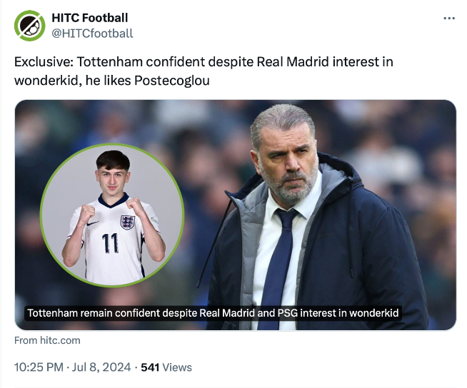Follow the "From hitc.com" source link

[47, 341]
